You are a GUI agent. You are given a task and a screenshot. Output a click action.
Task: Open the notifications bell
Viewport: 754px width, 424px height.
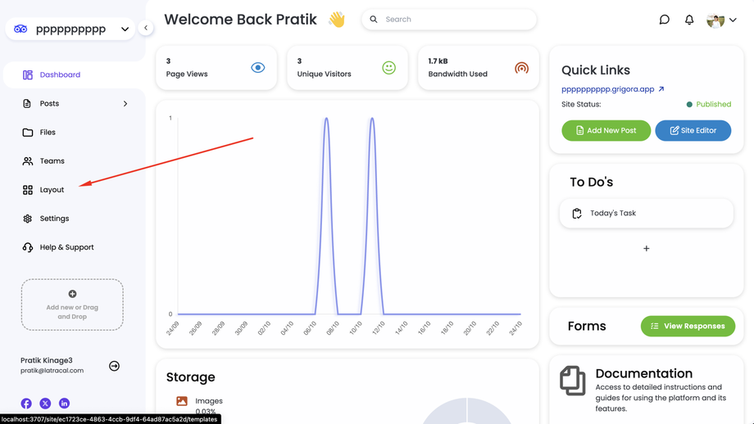pyautogui.click(x=689, y=20)
